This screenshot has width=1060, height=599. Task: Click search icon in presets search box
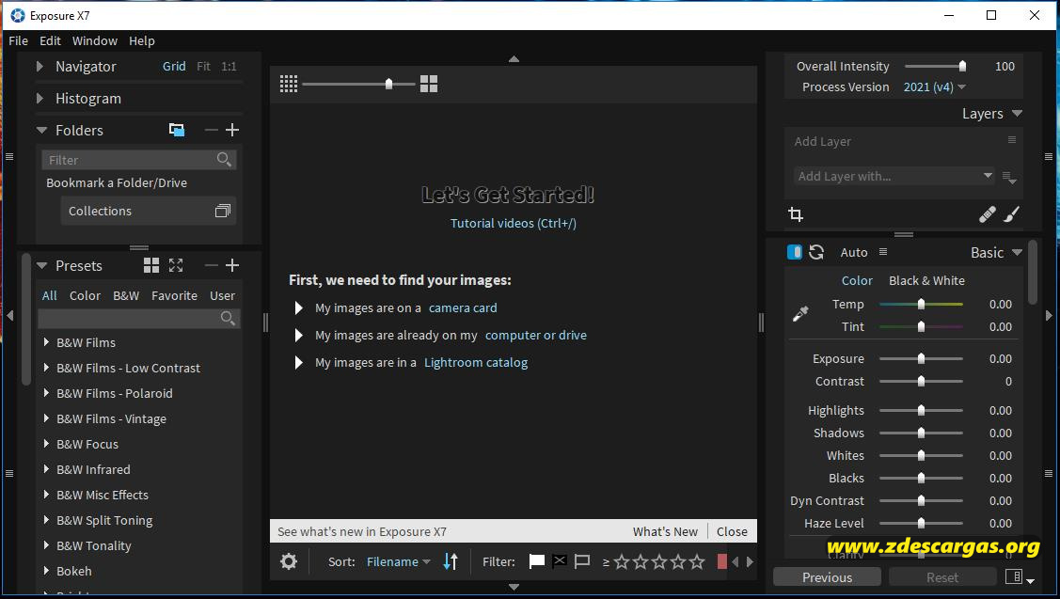(228, 318)
